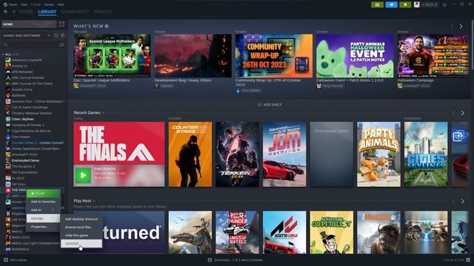Click the ready-to-play icon beside Games and Software
Screen dimensions: 474x266
[x=62, y=35]
